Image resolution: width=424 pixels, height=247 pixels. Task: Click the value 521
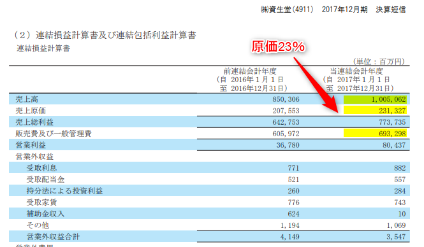293,180
